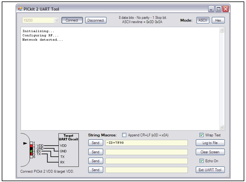Click Exit UART Tool button
This screenshot has width=246, height=182.
pos(210,170)
